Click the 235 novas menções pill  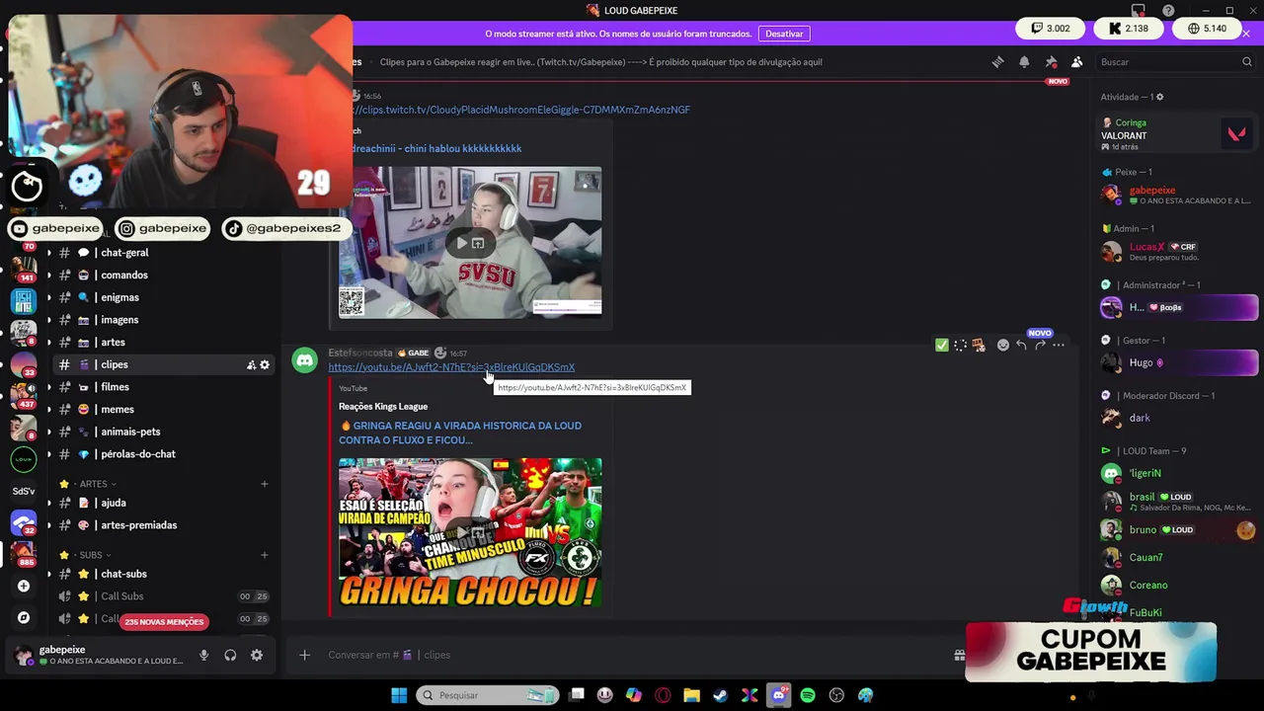click(x=164, y=622)
